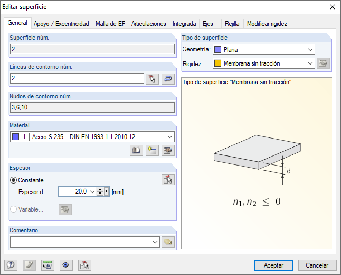This screenshot has height=275, width=341.
Task: Click the units and decimals icon
Action: (48, 265)
